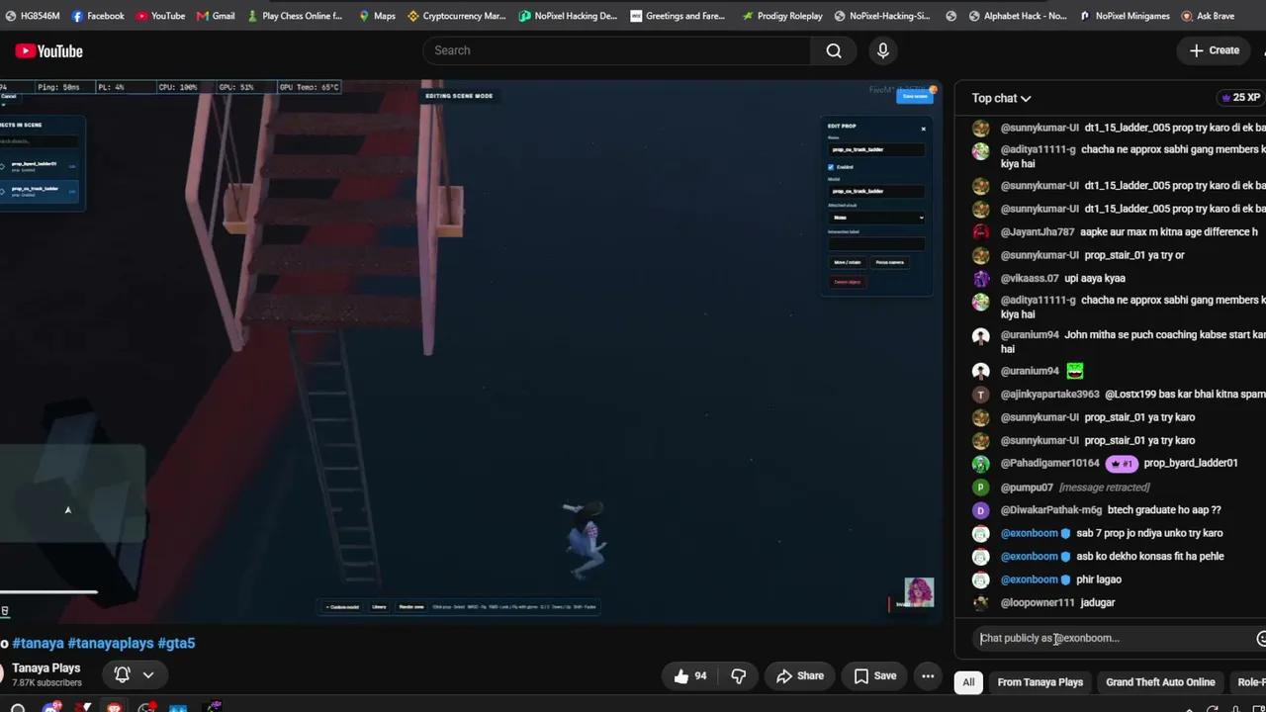Viewport: 1266px width, 712px height.
Task: Click the search magnifier button
Action: (x=834, y=50)
